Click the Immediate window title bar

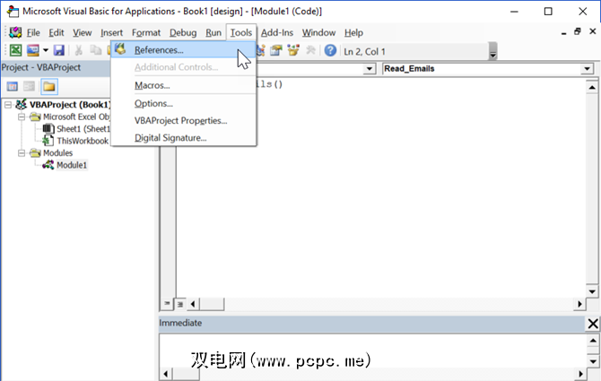coord(371,324)
